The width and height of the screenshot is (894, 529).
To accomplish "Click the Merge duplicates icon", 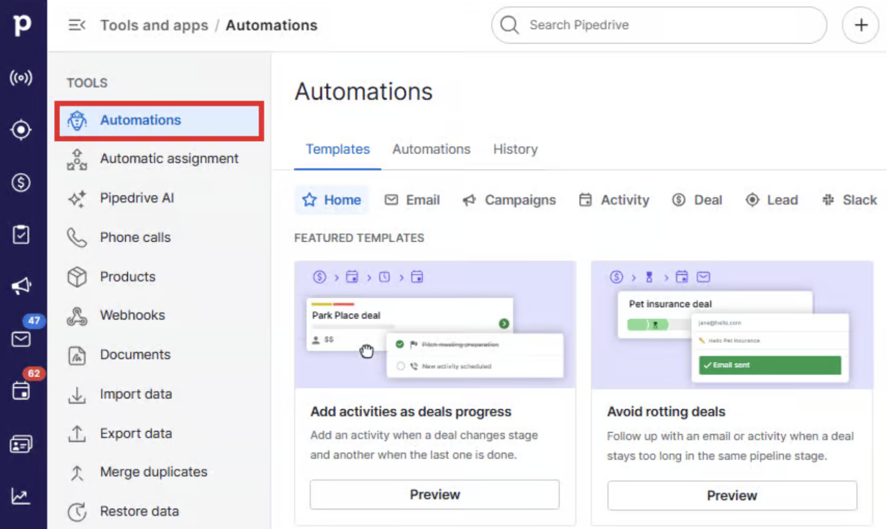I will tap(77, 473).
